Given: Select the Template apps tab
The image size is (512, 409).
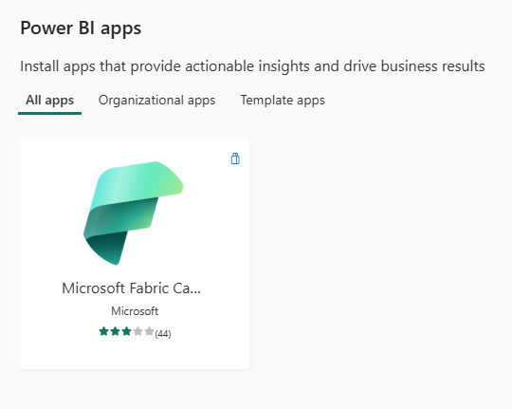Looking at the screenshot, I should (x=283, y=100).
